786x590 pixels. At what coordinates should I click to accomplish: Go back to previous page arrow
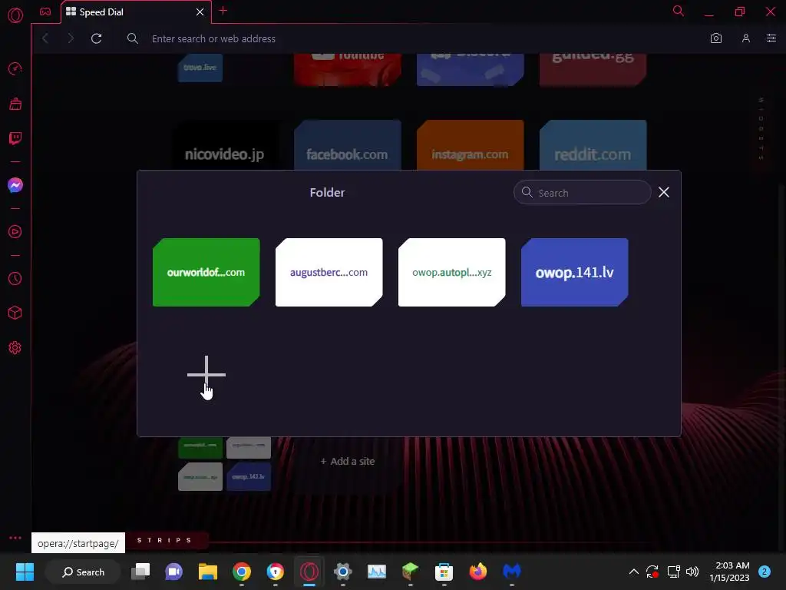tap(45, 38)
